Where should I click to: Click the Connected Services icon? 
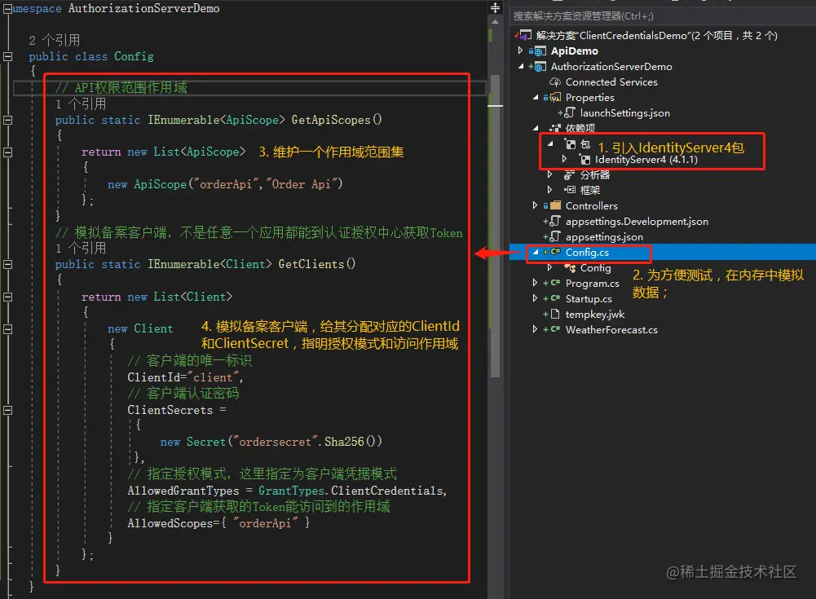tap(555, 82)
